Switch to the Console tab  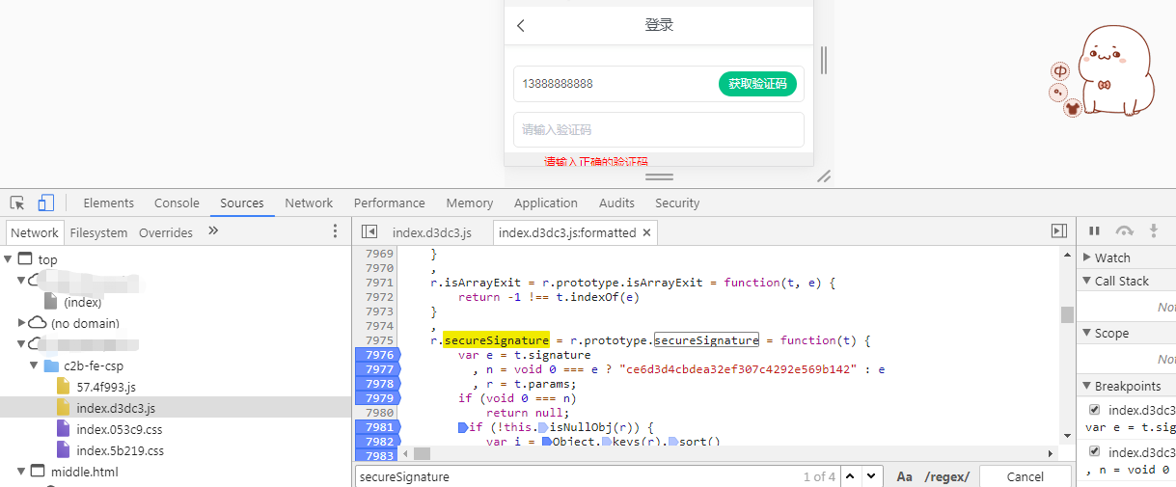click(177, 203)
